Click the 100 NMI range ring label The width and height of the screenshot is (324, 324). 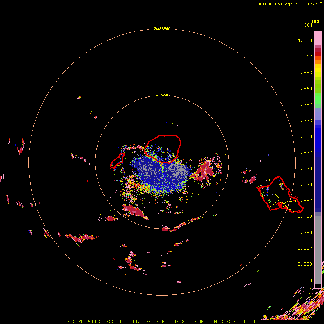[162, 28]
